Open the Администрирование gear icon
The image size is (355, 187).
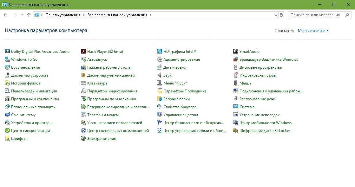[x=160, y=59]
